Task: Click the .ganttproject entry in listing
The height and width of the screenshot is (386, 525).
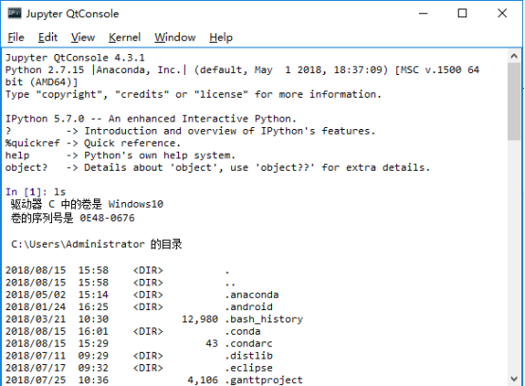Action: coord(263,380)
